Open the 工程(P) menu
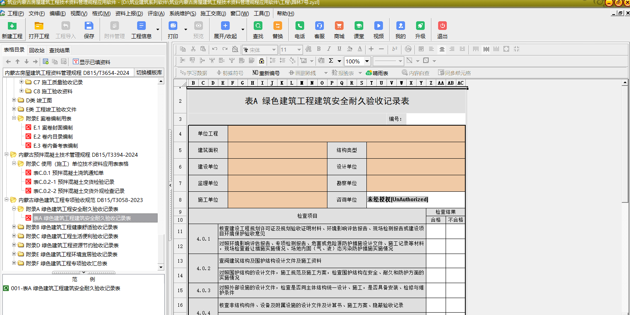Image resolution: width=630 pixels, height=315 pixels. (16, 13)
